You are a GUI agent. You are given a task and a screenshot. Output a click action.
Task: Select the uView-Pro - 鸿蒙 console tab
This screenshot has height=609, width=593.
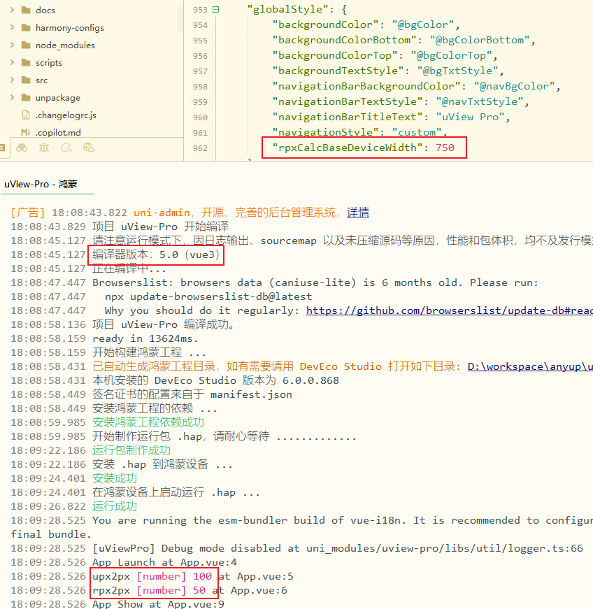point(41,185)
